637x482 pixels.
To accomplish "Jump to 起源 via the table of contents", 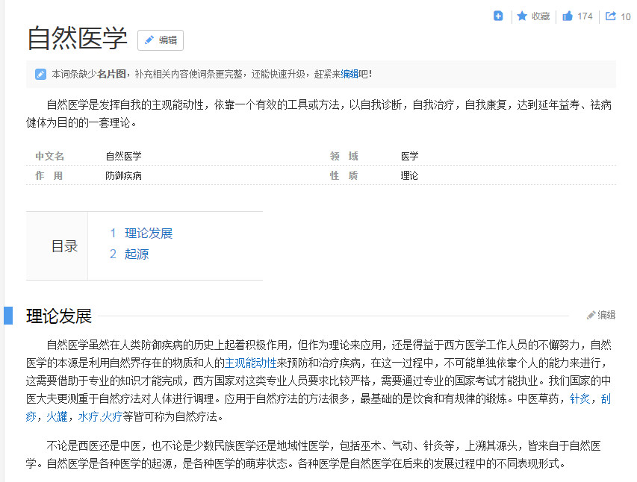I will click(136, 254).
